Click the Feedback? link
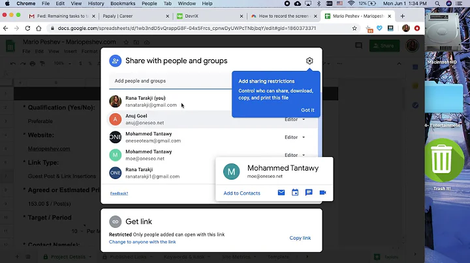 [119, 193]
